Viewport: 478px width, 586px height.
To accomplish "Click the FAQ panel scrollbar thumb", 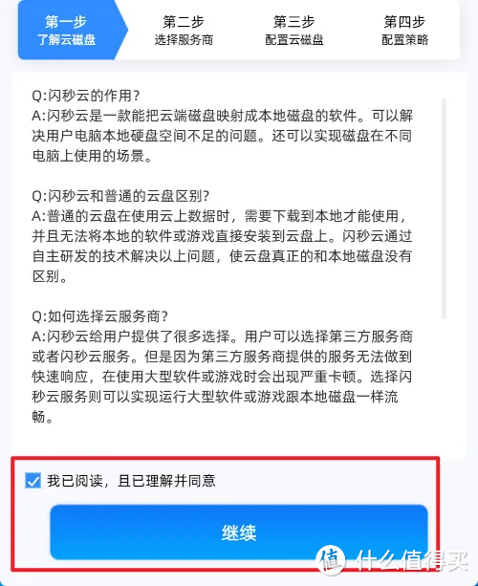I will tap(444, 208).
